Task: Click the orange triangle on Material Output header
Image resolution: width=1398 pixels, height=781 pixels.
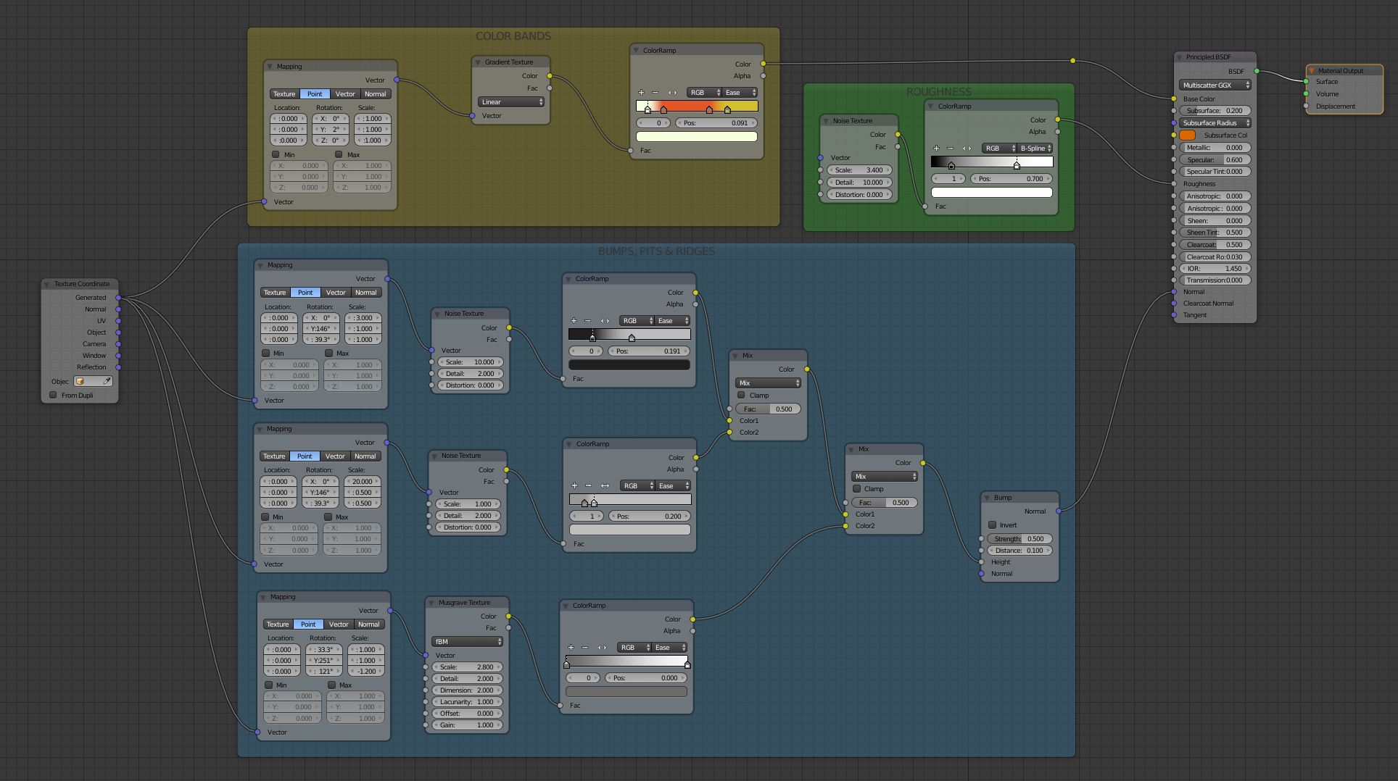Action: 1312,71
